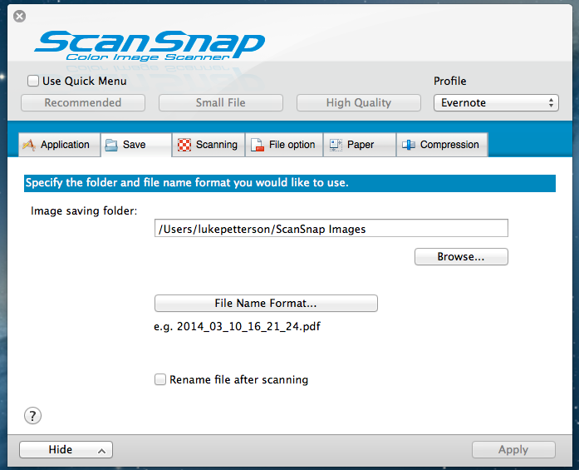579x470 pixels.
Task: Choose the Recommended preset button
Action: pos(83,102)
